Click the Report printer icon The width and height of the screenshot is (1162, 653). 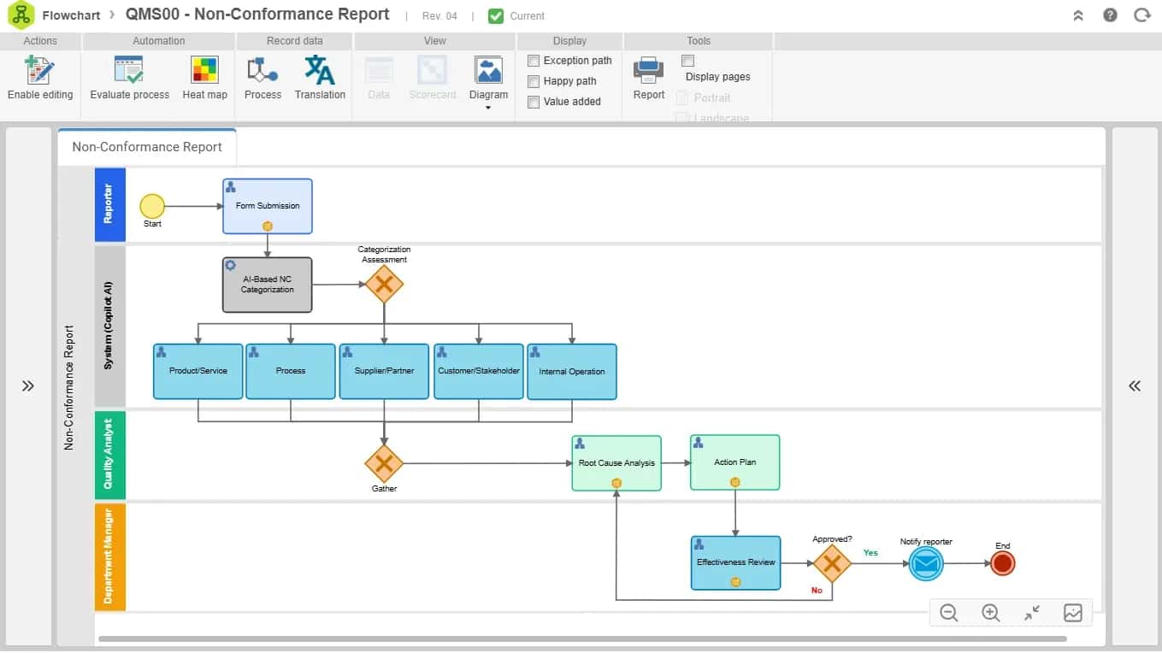[648, 70]
